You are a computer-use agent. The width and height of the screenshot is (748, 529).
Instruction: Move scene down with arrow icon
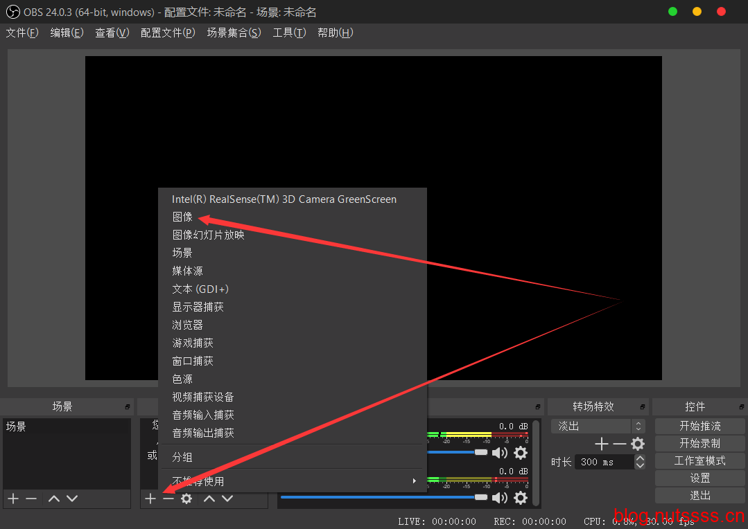click(x=72, y=499)
